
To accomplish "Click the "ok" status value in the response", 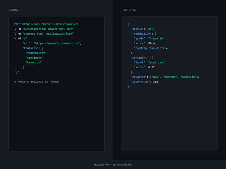I will 150,29.
